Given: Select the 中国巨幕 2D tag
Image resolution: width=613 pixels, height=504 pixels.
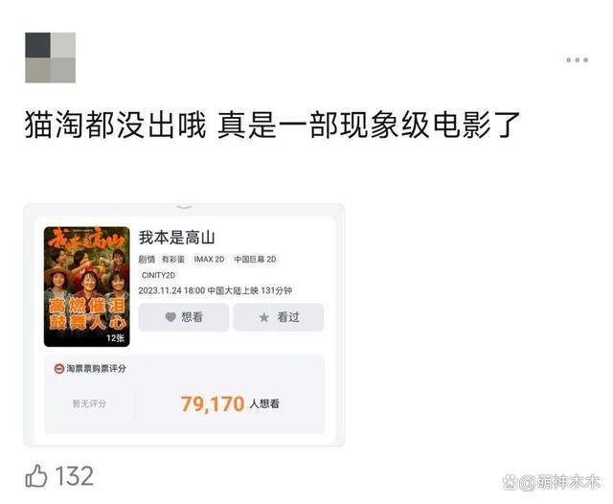Looking at the screenshot, I should coord(255,260).
